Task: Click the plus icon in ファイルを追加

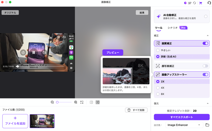Action: pyautogui.click(x=15, y=118)
